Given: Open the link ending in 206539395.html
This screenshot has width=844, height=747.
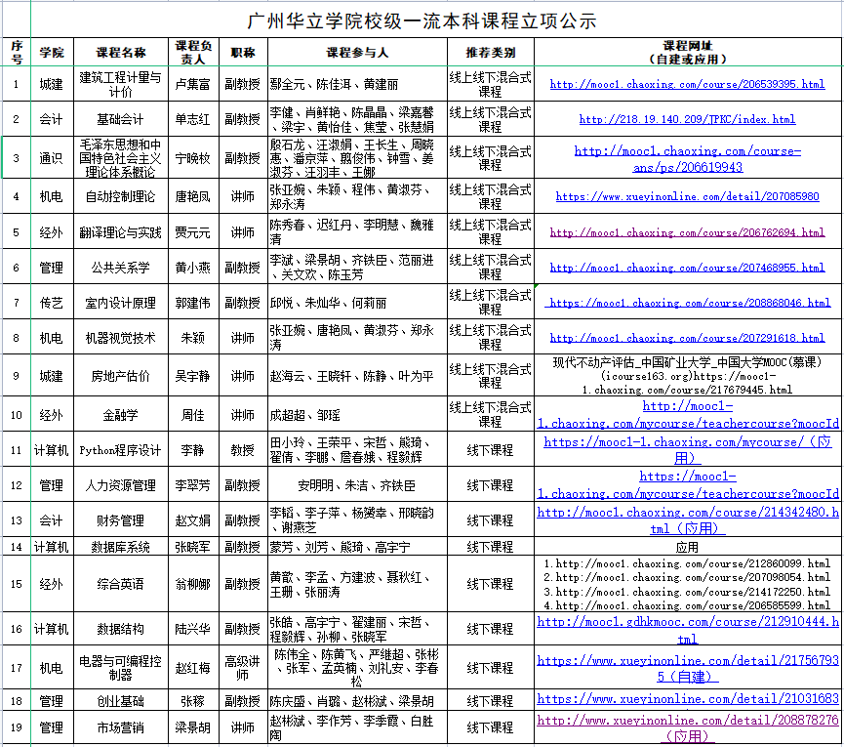Looking at the screenshot, I should (687, 85).
